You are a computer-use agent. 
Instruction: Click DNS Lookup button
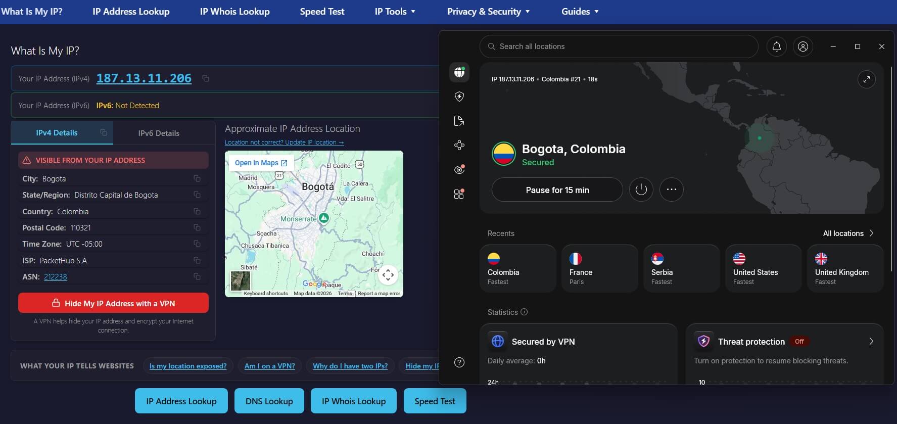coord(269,401)
